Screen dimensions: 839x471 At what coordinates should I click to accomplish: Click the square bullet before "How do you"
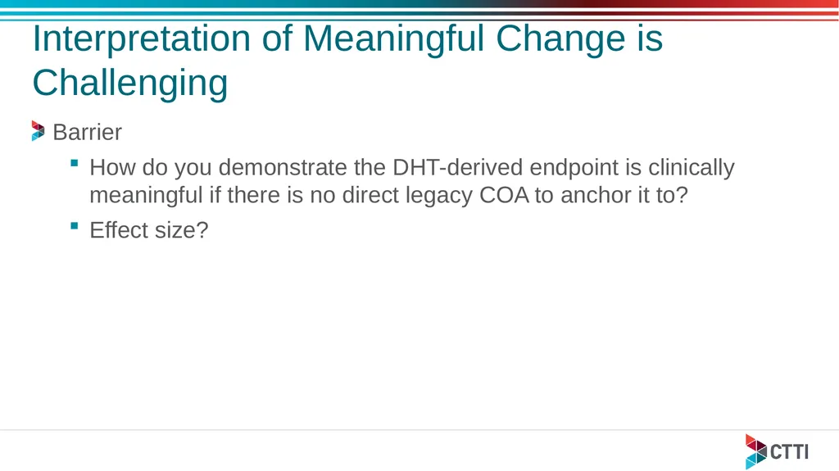(75, 163)
